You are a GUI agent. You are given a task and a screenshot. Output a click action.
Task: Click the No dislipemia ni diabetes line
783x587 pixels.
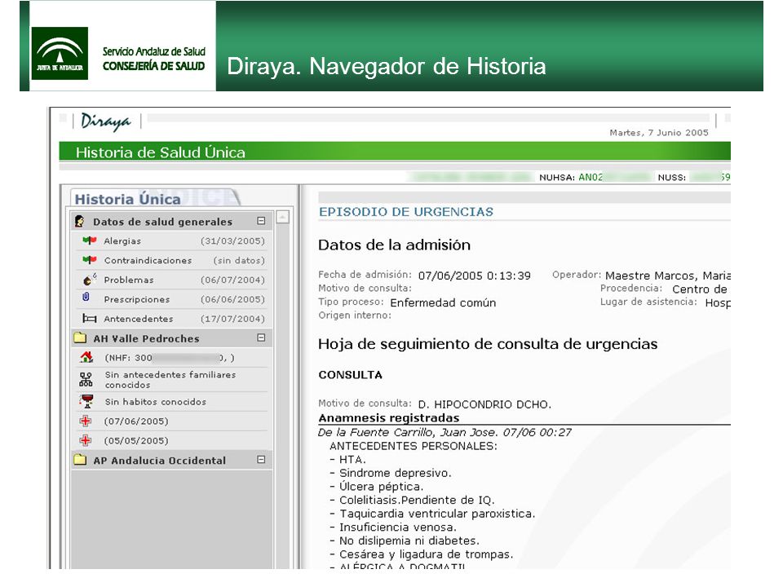[405, 541]
